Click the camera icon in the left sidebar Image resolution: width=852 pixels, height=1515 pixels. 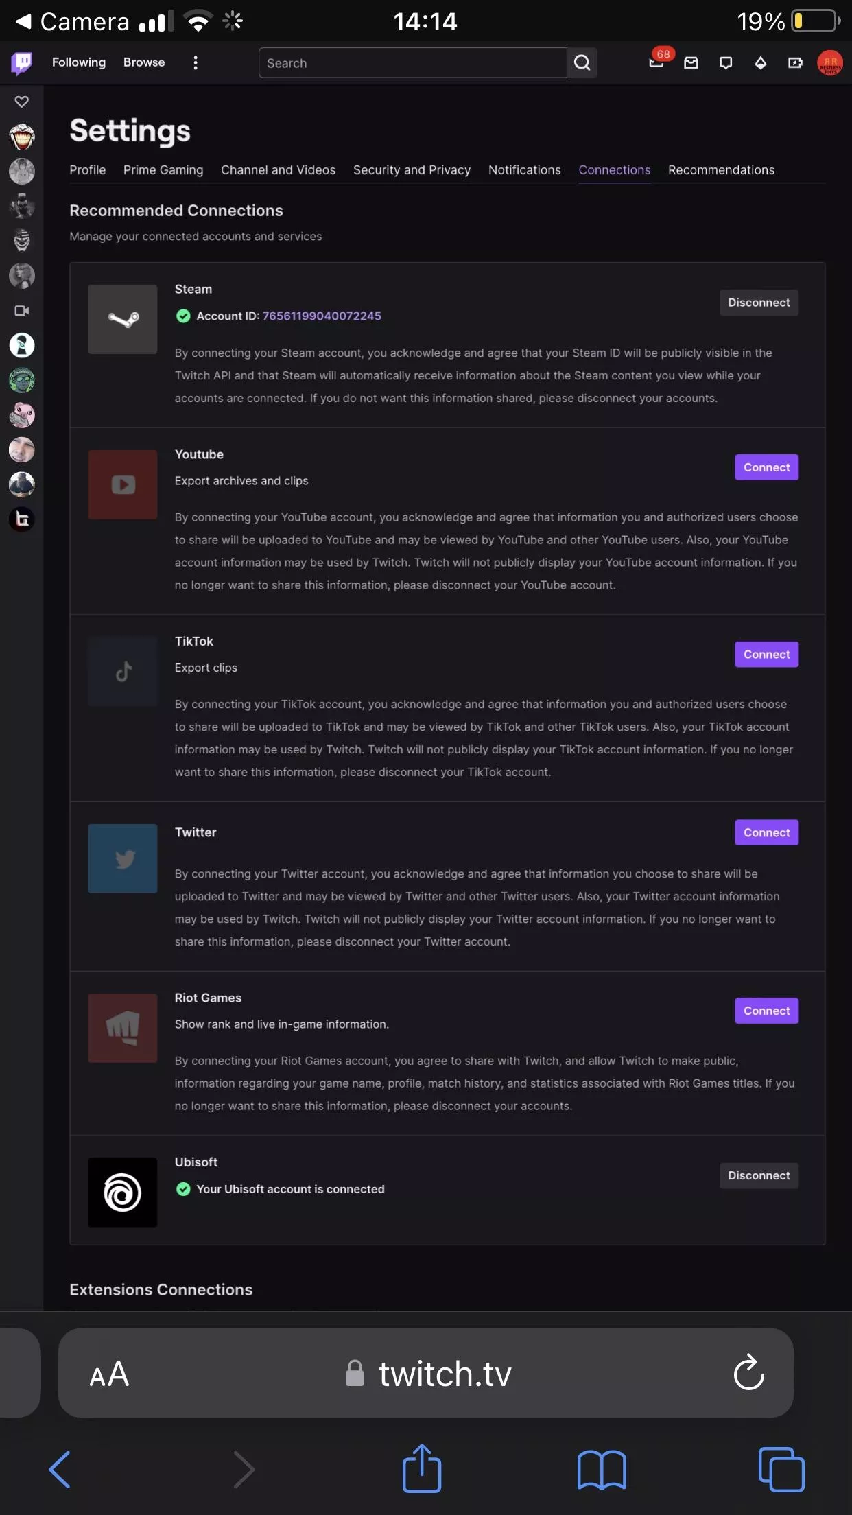(21, 311)
